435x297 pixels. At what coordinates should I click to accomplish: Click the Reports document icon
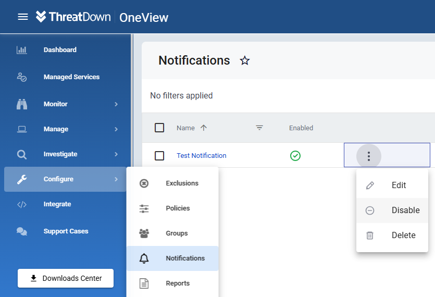[144, 283]
